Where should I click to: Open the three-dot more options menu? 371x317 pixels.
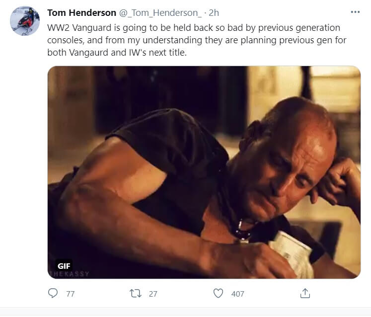pyautogui.click(x=355, y=12)
